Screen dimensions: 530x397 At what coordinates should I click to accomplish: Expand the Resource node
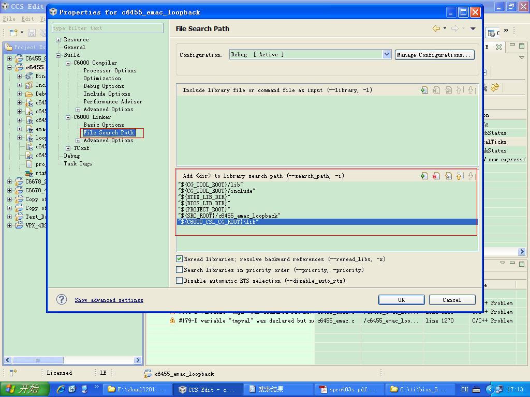coord(58,40)
